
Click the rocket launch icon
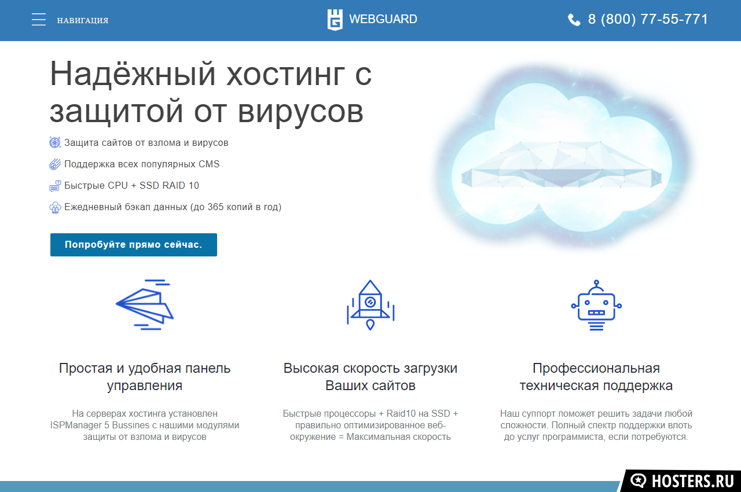pos(370,305)
